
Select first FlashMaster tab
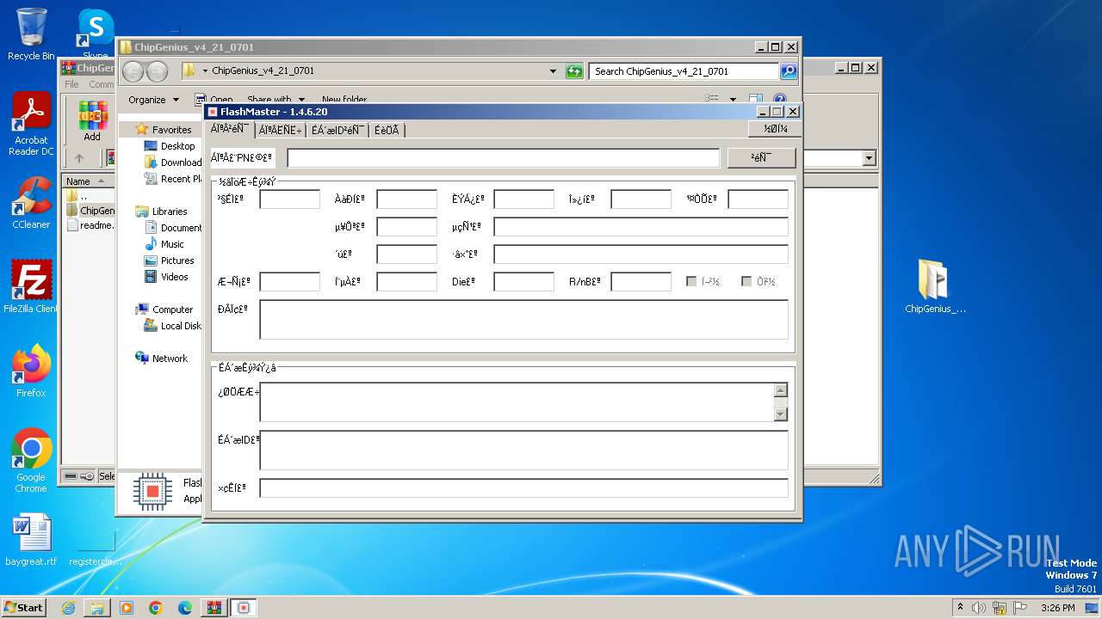click(230, 129)
